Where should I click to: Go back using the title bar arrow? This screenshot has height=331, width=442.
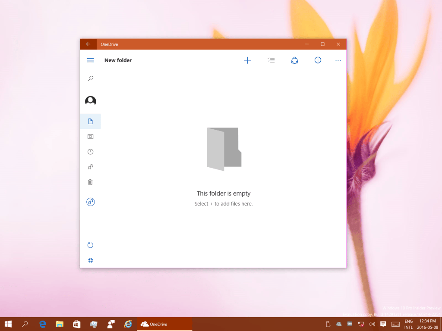[88, 44]
